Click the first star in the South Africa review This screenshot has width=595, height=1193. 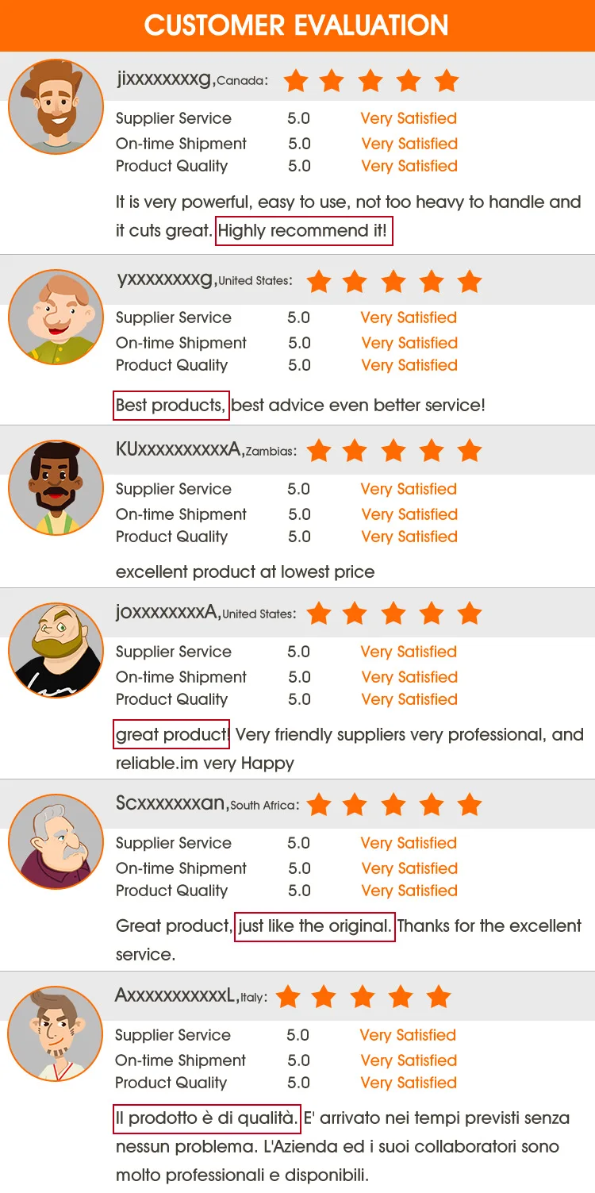319,805
